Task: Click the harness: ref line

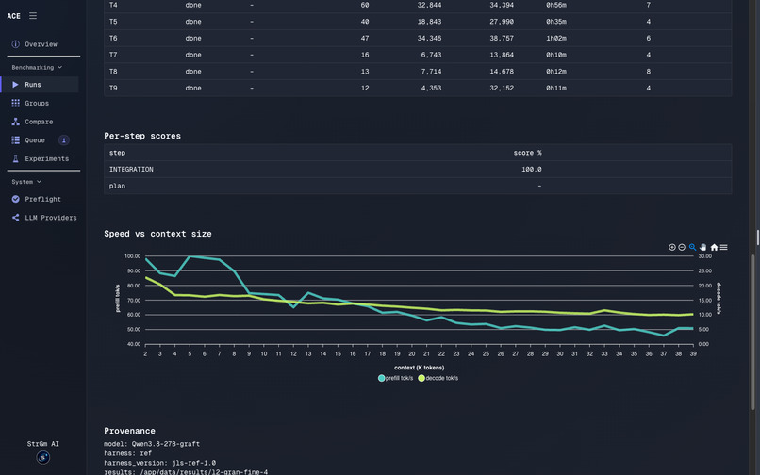Action: (128, 453)
